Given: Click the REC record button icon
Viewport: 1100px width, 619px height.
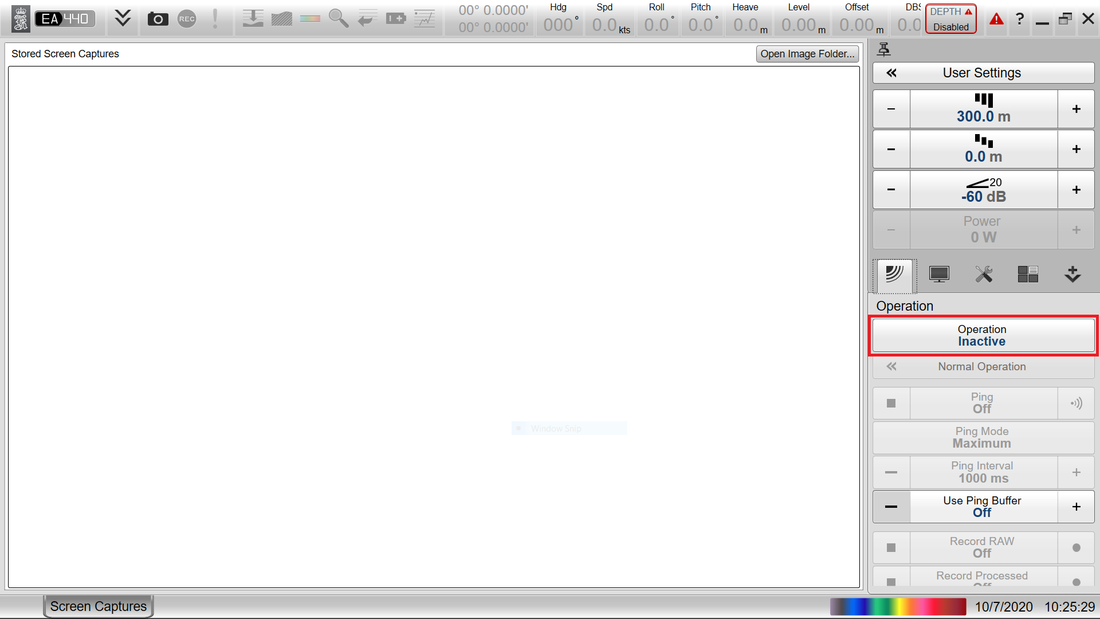Looking at the screenshot, I should point(187,19).
